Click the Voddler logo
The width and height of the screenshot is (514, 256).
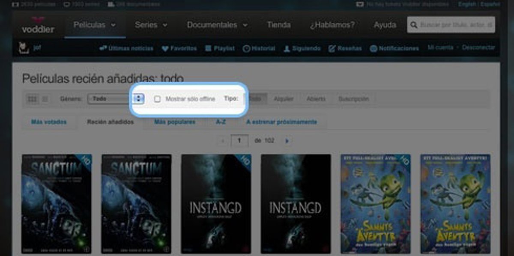pyautogui.click(x=38, y=26)
